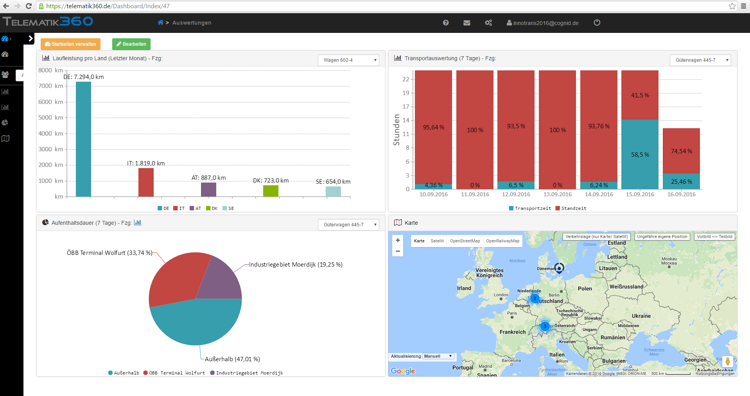Click the red IT bar of 1.819,0 km

pyautogui.click(x=146, y=182)
